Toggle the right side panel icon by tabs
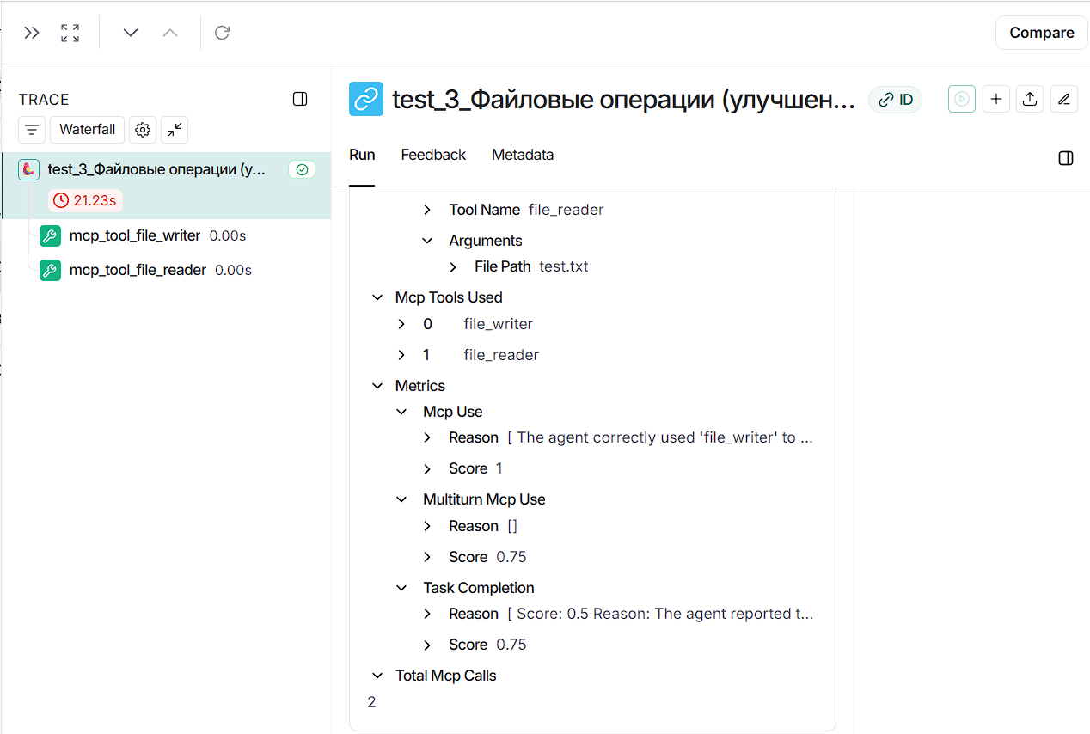 coord(1066,158)
